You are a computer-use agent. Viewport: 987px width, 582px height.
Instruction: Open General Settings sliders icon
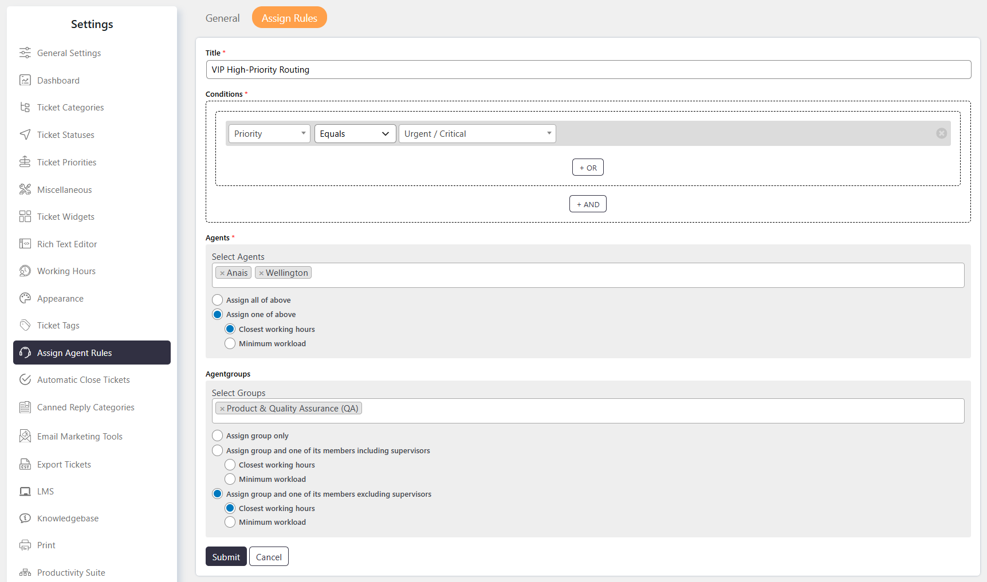(25, 53)
